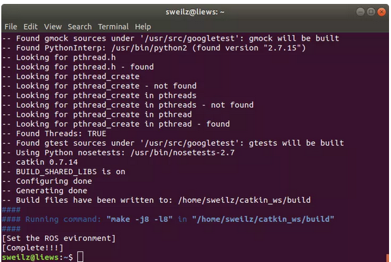391x262 pixels.
Task: Click the terminal scrollbar handle at bottom right
Action: (387, 258)
